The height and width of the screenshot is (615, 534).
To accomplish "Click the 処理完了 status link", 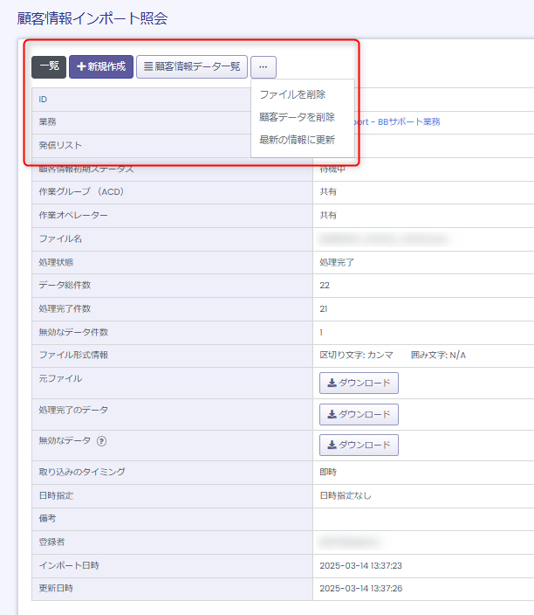I will (337, 262).
